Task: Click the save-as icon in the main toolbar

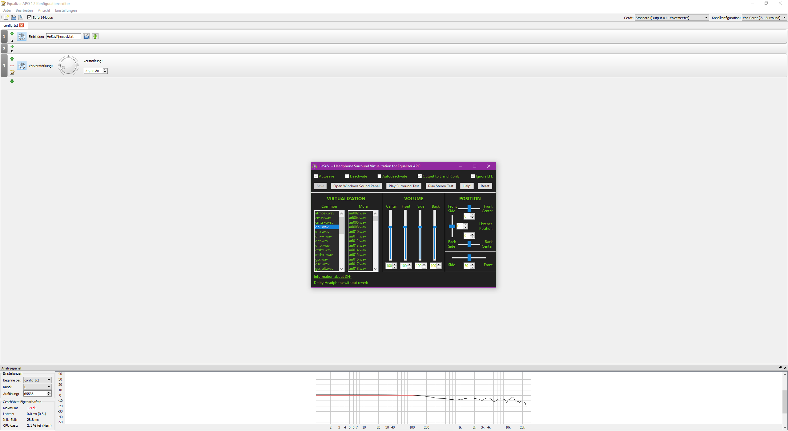Action: tap(21, 18)
